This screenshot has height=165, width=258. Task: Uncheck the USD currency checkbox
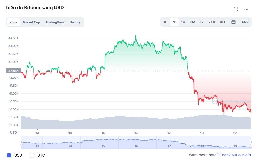[x=9, y=155]
